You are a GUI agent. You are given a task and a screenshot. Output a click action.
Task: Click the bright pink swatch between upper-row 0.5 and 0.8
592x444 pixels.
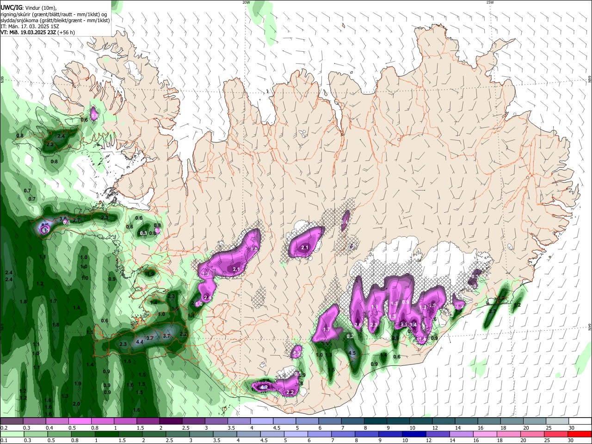click(x=80, y=421)
